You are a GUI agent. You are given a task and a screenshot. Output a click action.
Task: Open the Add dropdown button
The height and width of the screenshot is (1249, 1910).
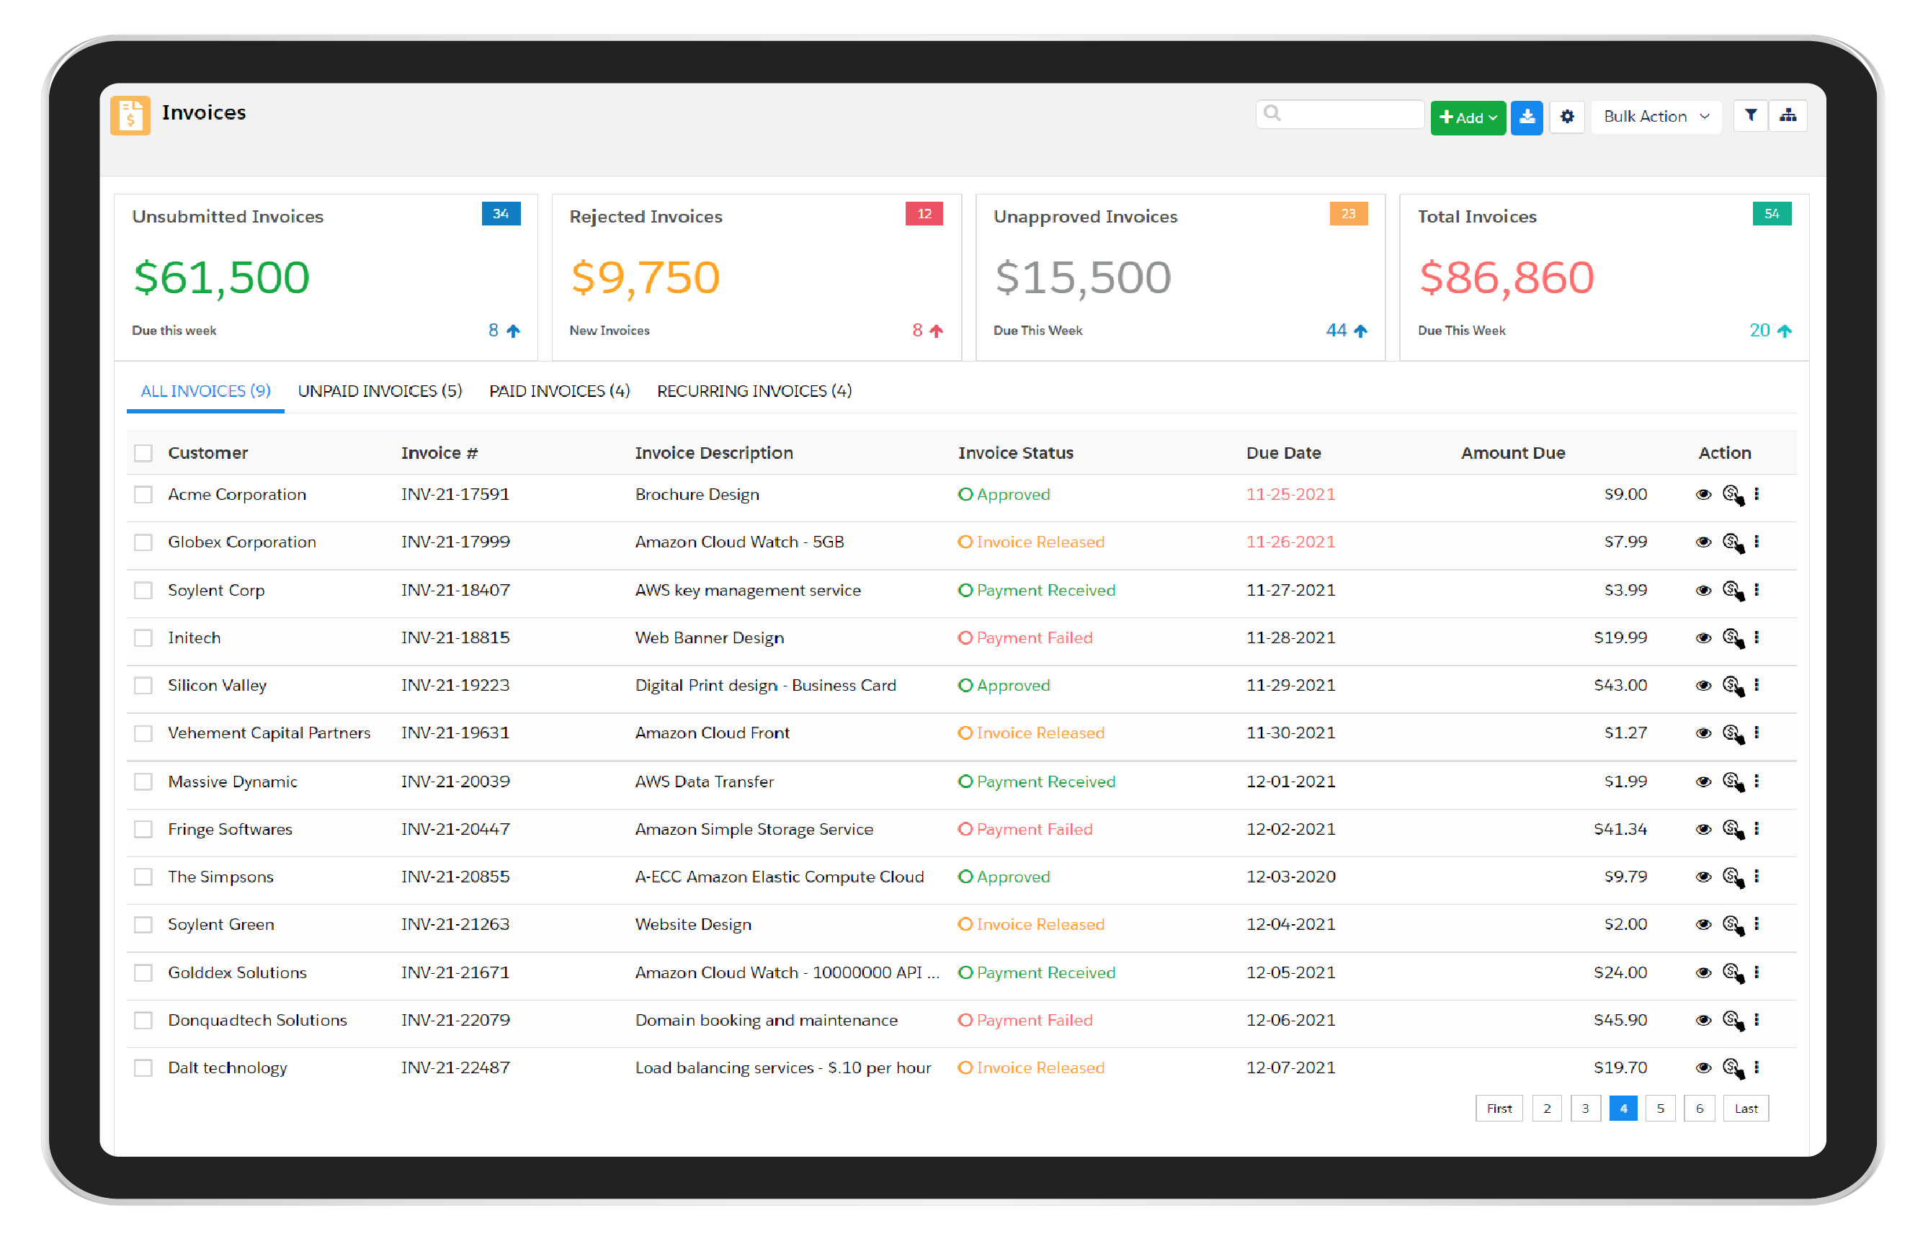point(1467,118)
